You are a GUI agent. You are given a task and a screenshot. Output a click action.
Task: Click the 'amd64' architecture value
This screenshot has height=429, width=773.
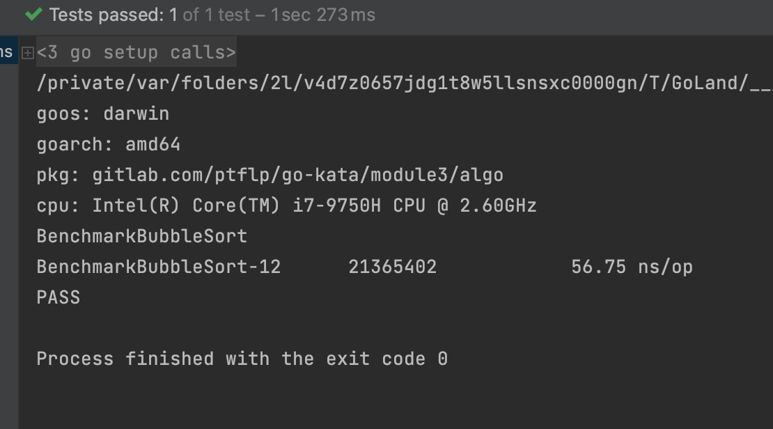[153, 144]
